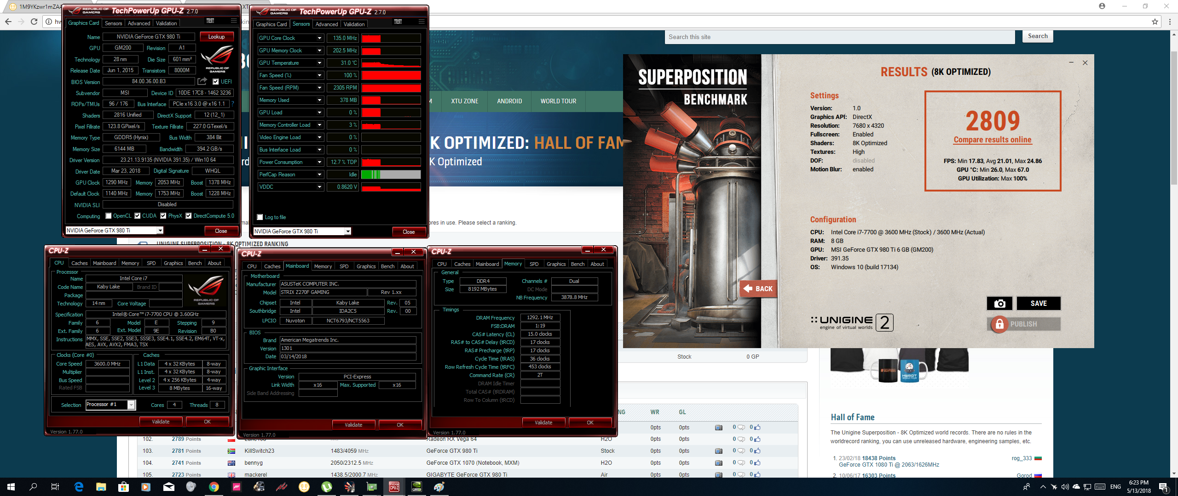
Task: Toggle the OpenCL checkbox
Action: click(x=109, y=216)
